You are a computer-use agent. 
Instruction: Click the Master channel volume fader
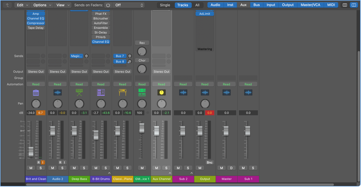pos(226,131)
